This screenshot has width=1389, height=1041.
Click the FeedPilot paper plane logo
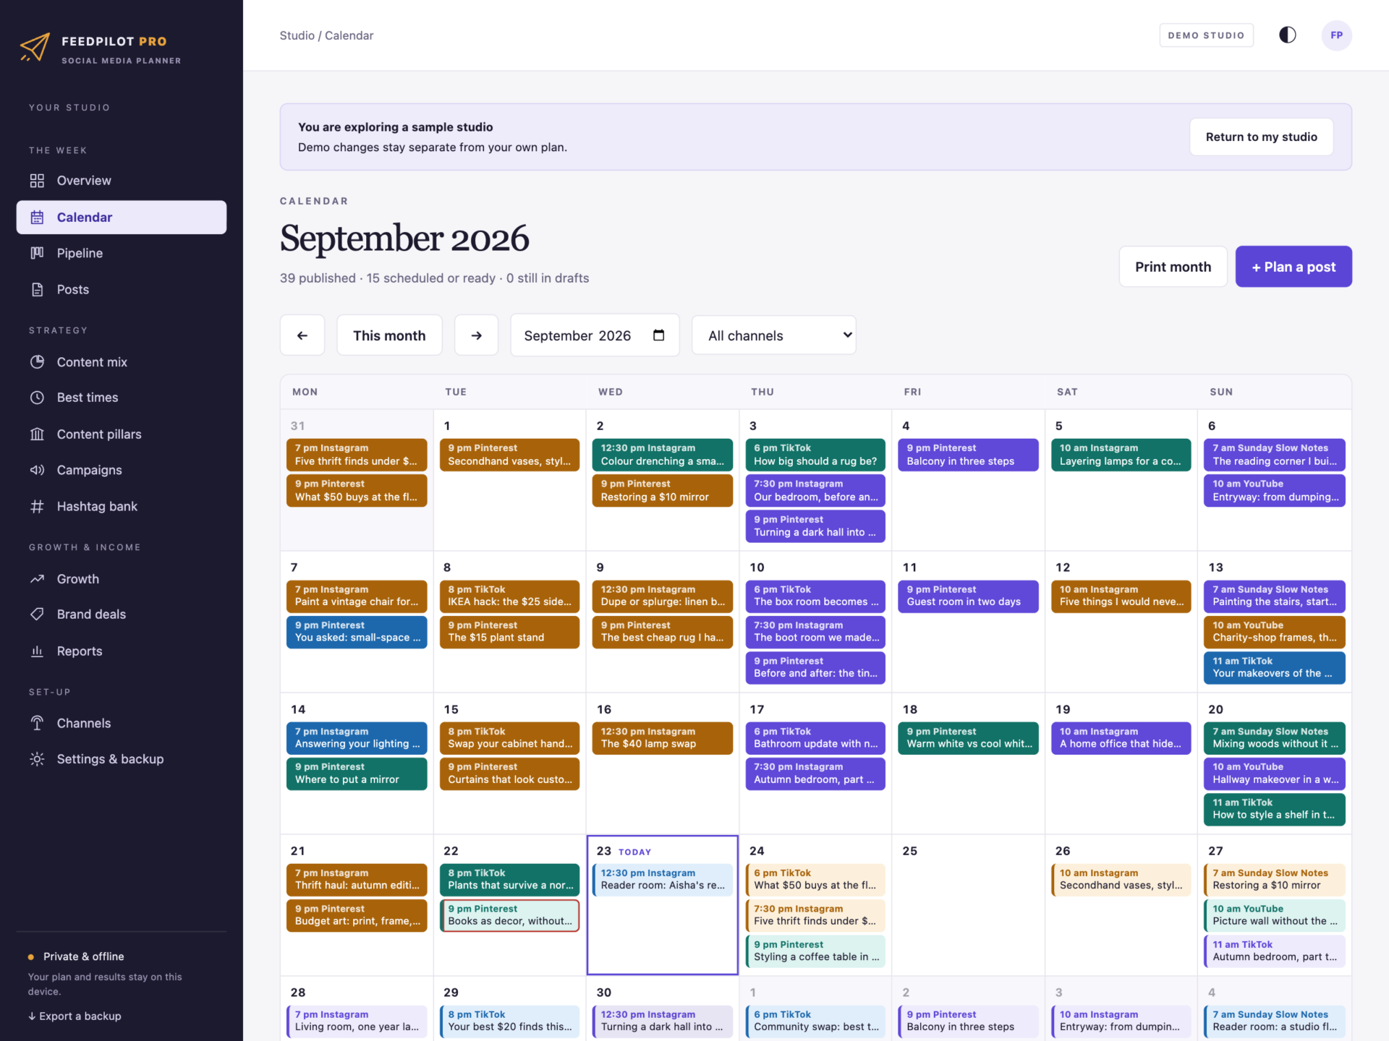35,48
